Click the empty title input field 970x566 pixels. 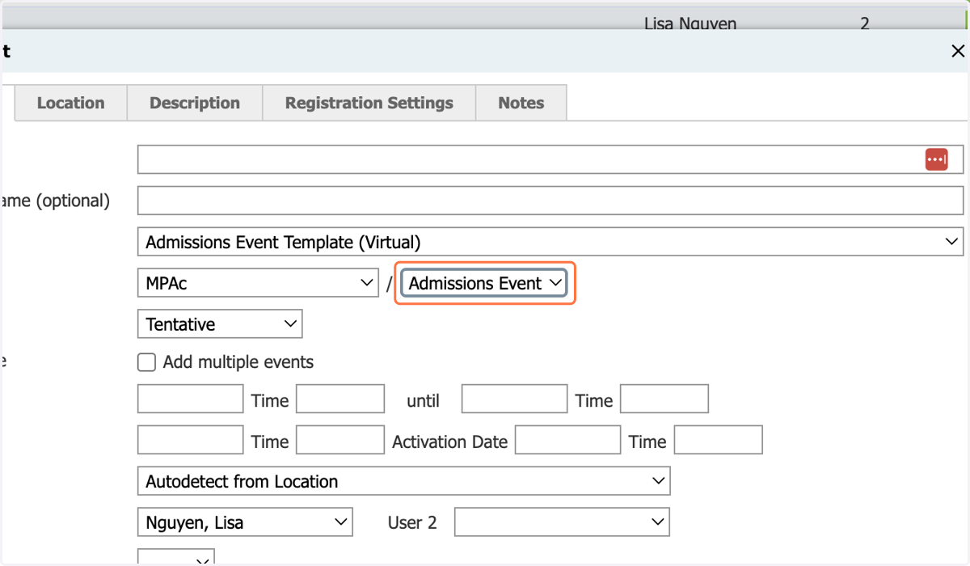point(550,159)
